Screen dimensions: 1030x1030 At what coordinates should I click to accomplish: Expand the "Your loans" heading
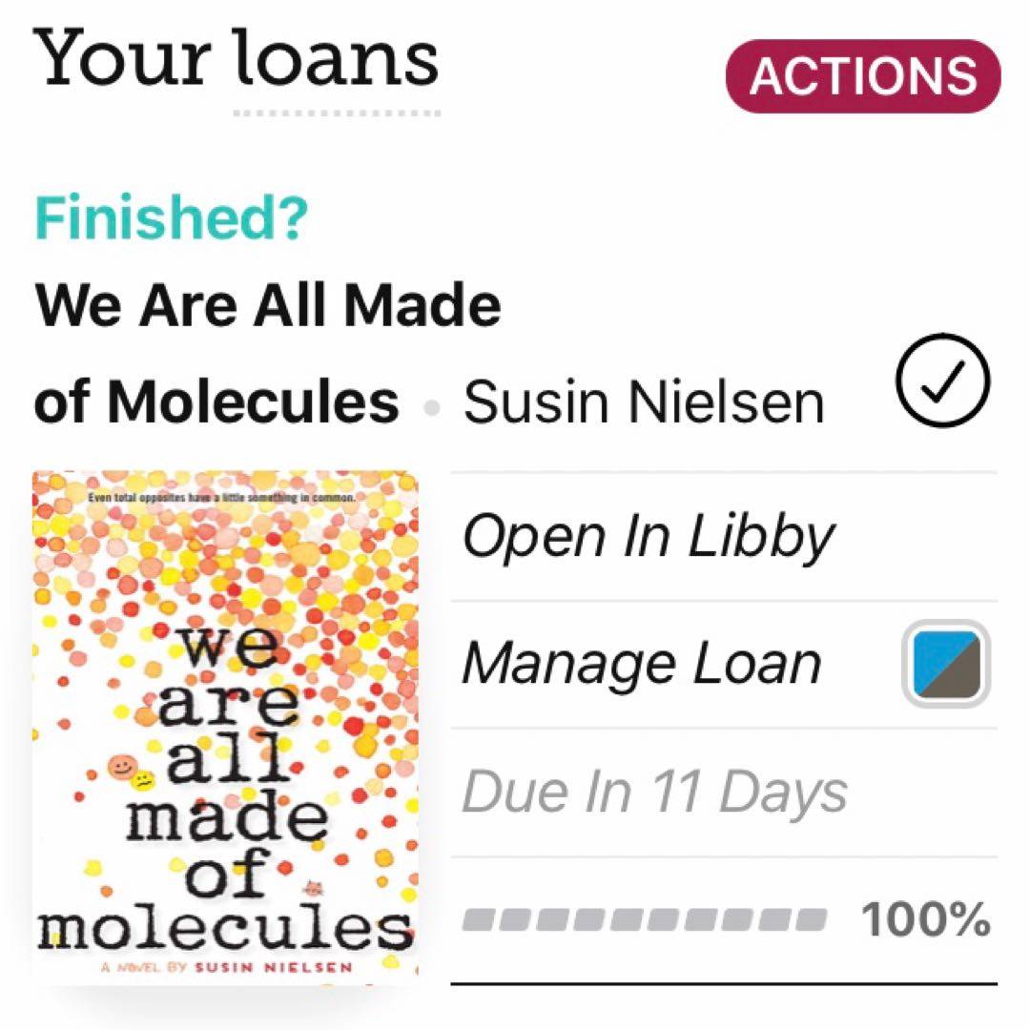(237, 59)
